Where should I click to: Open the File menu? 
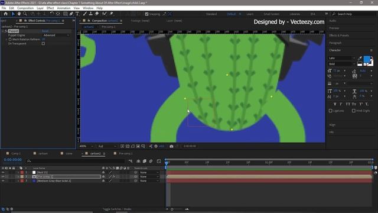pyautogui.click(x=4, y=8)
